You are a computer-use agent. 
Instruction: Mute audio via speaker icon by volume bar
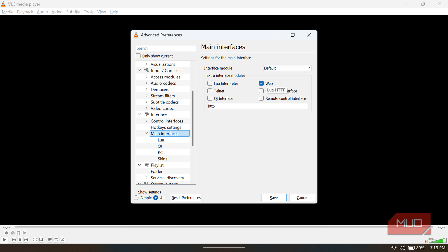[x=426, y=241]
